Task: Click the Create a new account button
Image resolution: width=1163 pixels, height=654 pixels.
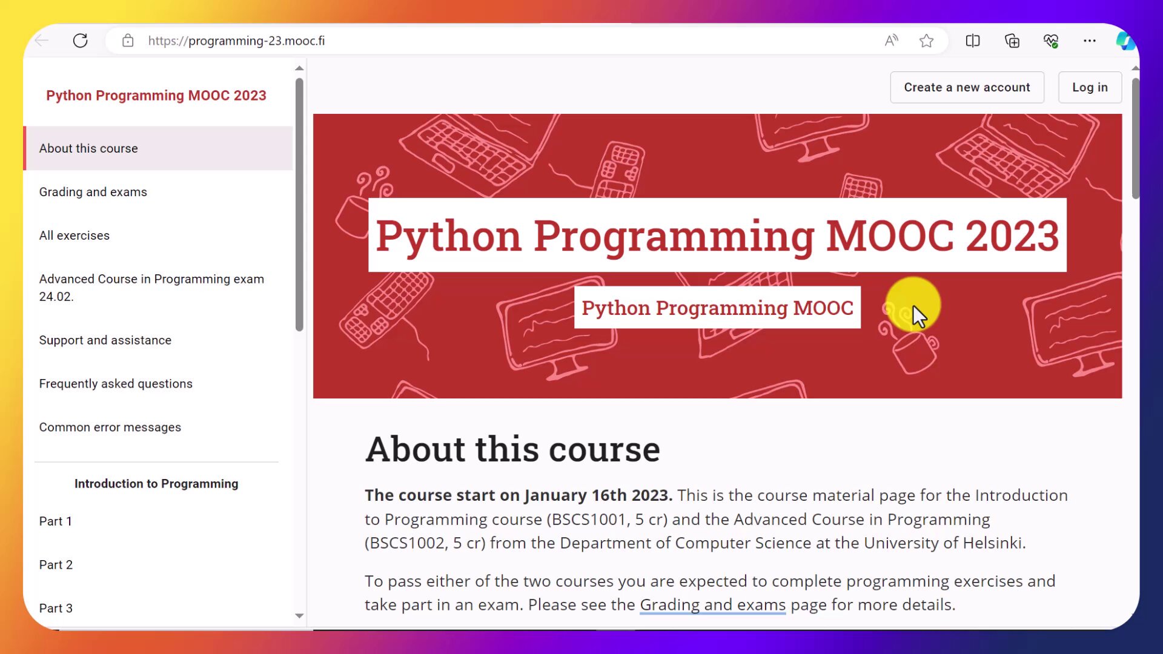Action: (x=967, y=87)
